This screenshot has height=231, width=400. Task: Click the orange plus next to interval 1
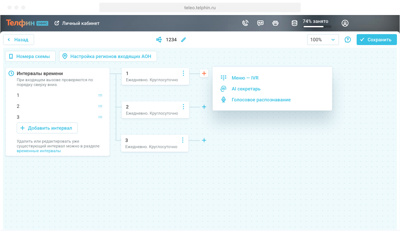[x=204, y=73]
